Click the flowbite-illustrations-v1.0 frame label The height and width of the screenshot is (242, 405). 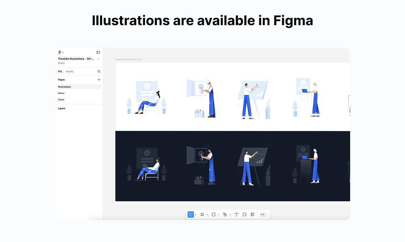point(129,60)
